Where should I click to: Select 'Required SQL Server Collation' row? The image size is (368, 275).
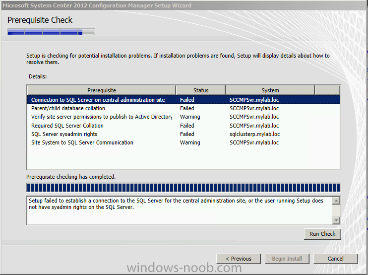pos(184,126)
